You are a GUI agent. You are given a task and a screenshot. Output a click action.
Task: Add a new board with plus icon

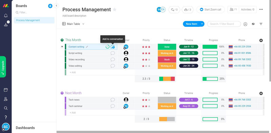(x=50, y=6)
